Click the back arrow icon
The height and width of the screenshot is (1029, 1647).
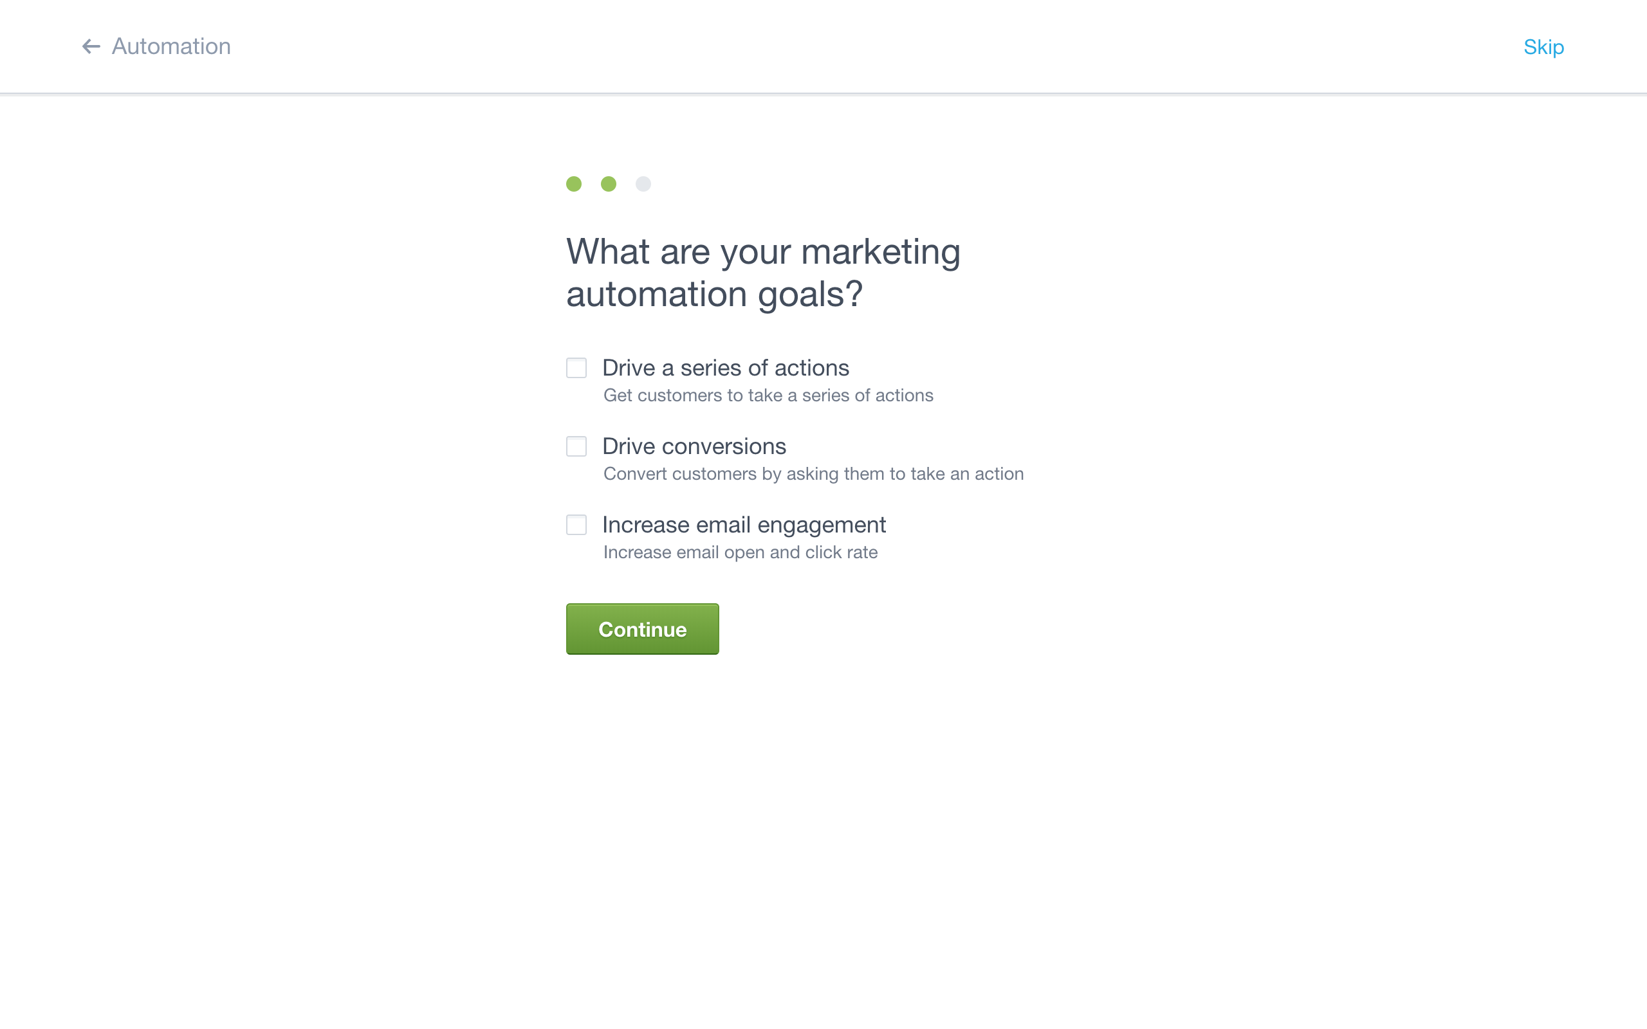click(x=91, y=46)
